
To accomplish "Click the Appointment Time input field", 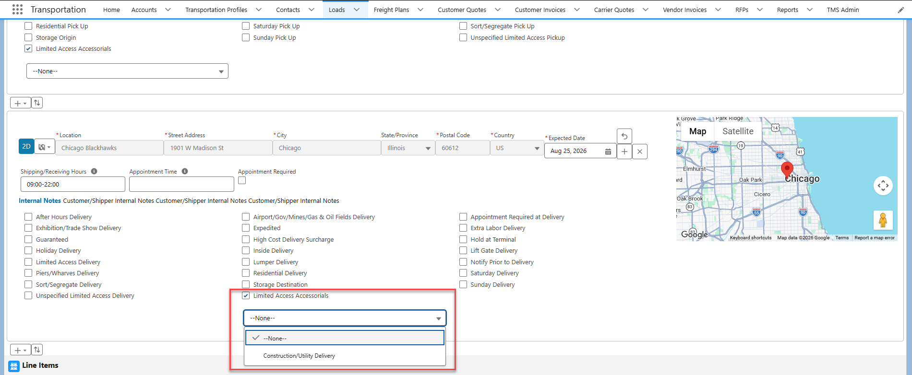I will coord(181,184).
